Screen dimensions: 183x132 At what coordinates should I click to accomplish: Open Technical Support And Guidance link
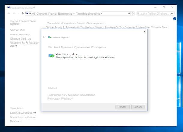(23, 117)
